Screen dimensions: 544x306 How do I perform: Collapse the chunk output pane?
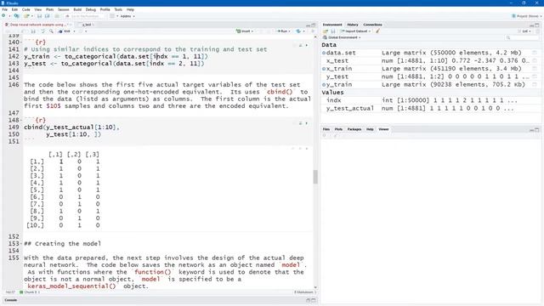point(300,149)
